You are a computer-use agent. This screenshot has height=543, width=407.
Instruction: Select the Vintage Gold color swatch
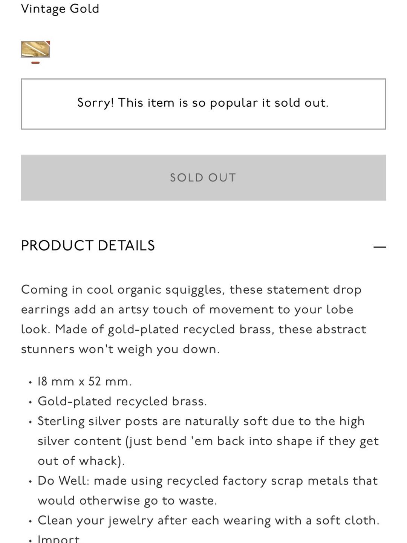pos(35,49)
